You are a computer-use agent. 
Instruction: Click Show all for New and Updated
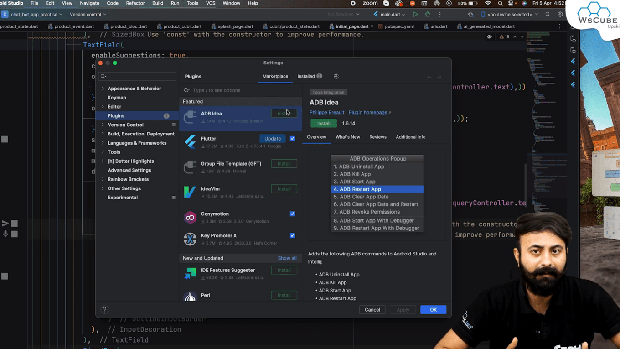(287, 258)
